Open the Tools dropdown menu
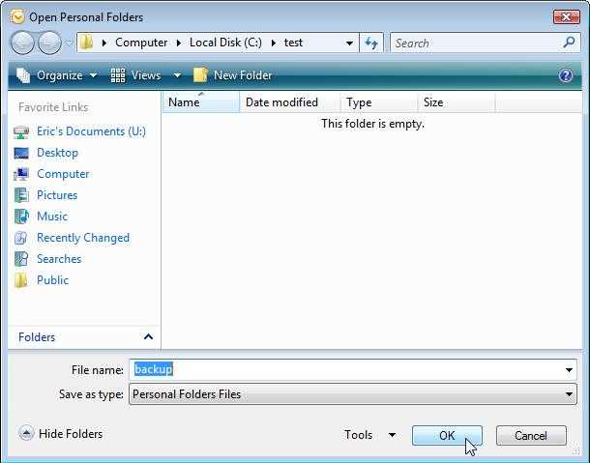The image size is (590, 463). coord(369,435)
